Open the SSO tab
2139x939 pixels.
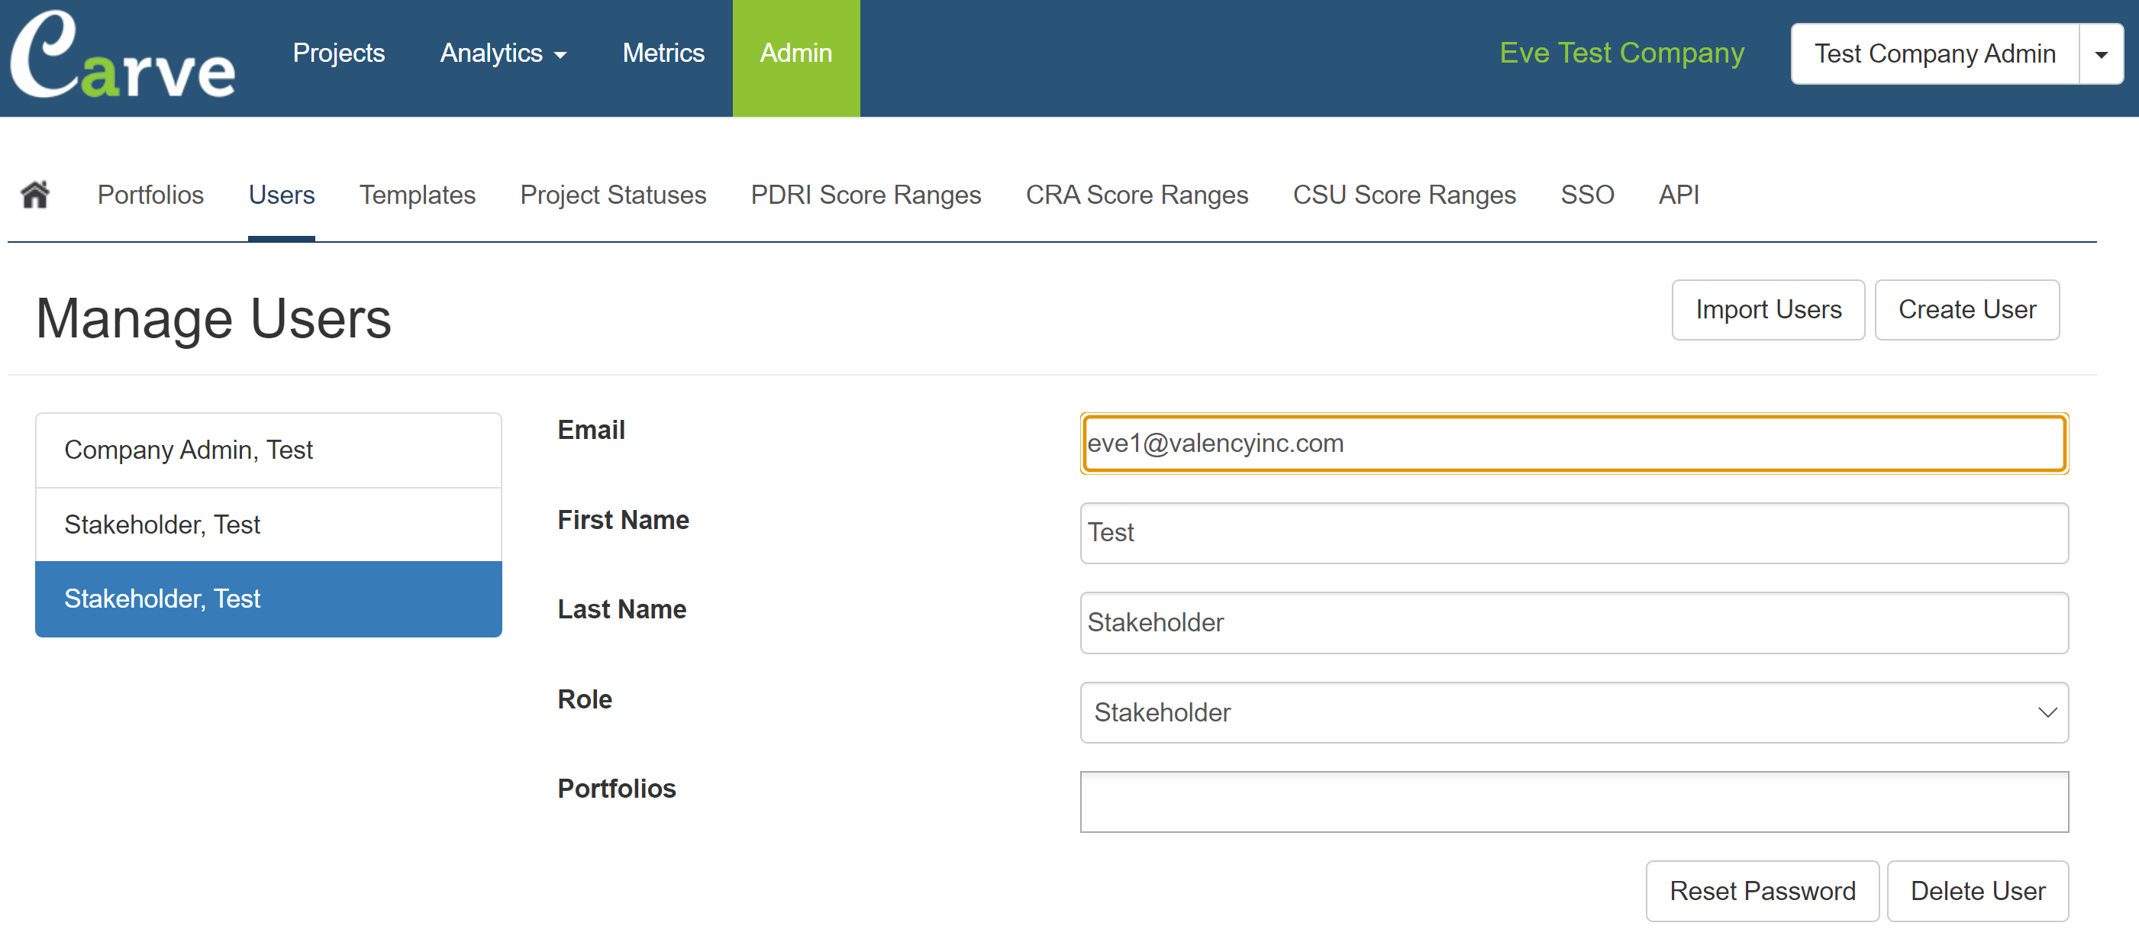(1587, 194)
